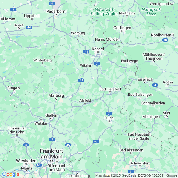
Task: Select the Siegen city label
Action: [x=14, y=88]
